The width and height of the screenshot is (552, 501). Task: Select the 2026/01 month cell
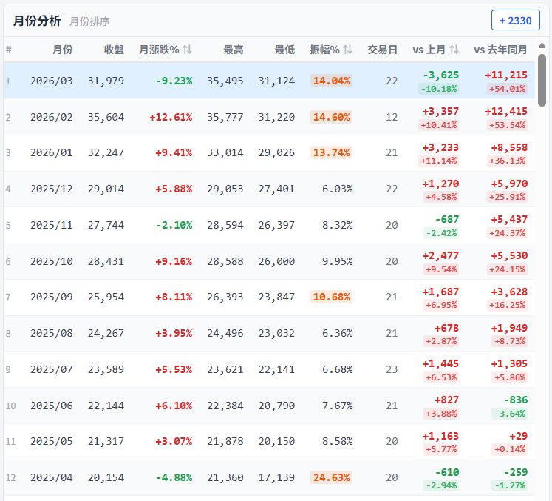point(52,152)
